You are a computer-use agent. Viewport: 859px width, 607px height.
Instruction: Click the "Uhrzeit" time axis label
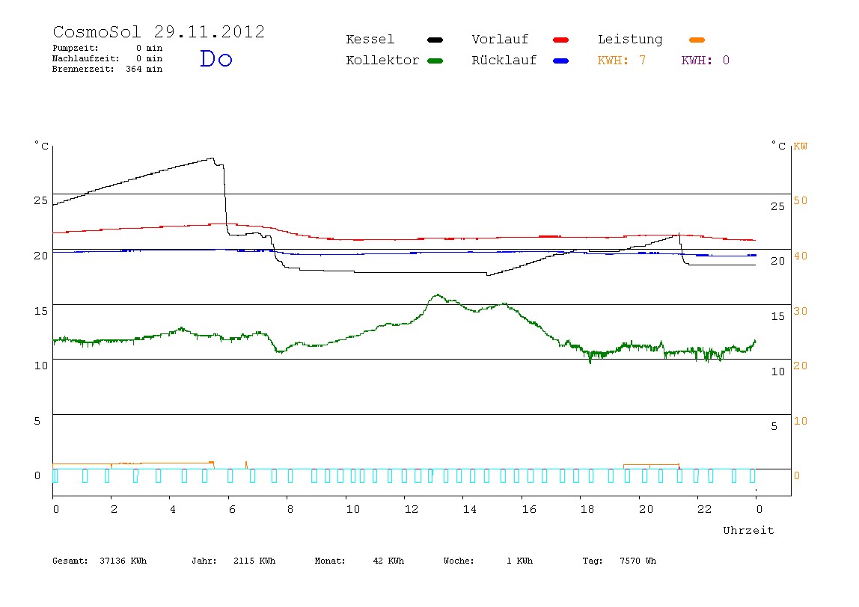pos(748,530)
